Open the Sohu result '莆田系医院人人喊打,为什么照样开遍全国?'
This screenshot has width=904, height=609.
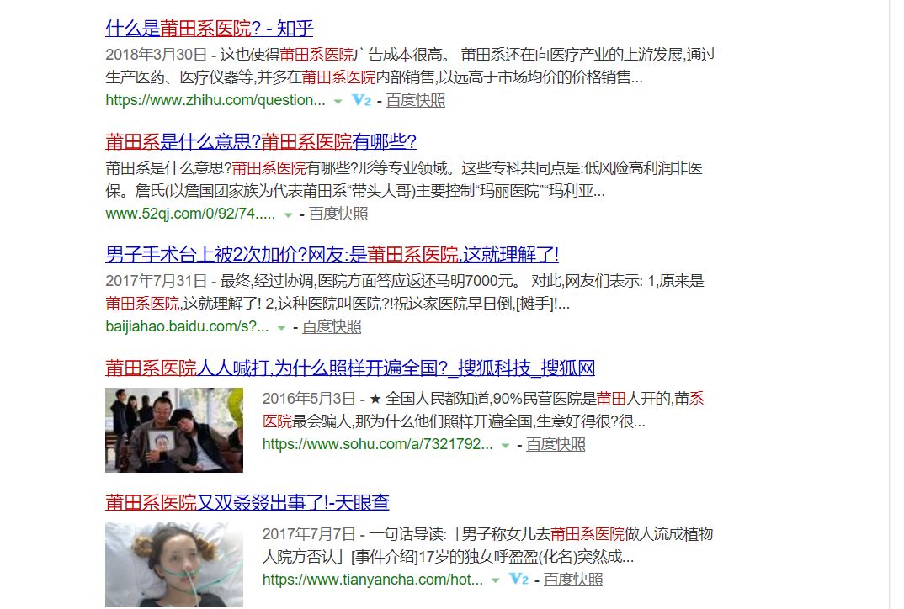(x=350, y=368)
